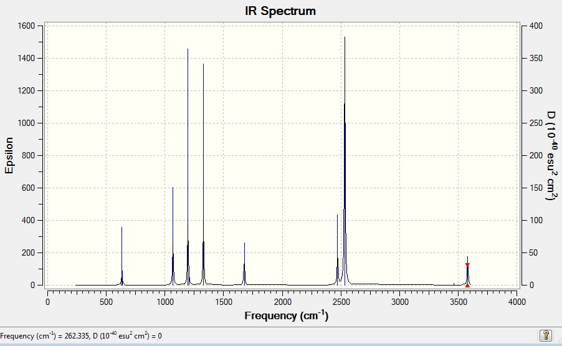Click the '3500' tick on frequency axis
Screen dimensions: 562x346
459,302
